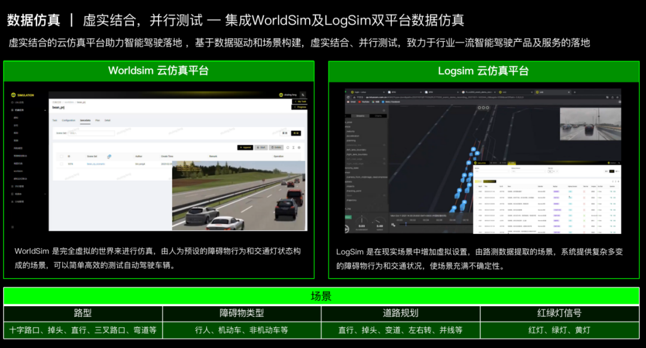646x348 pixels.
Task: Switch to the Configuration tab in Worldsim
Action: click(68, 120)
